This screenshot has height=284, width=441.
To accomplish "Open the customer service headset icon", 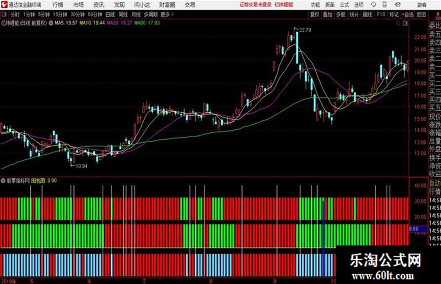I will point(373,5).
